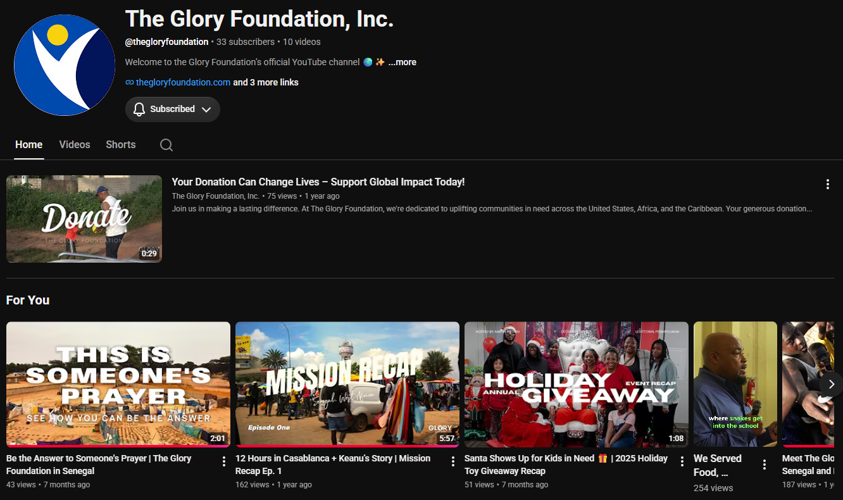This screenshot has width=843, height=500.
Task: Click the 'The Glory Foundation, Inc.' channel title
Action: pos(259,19)
